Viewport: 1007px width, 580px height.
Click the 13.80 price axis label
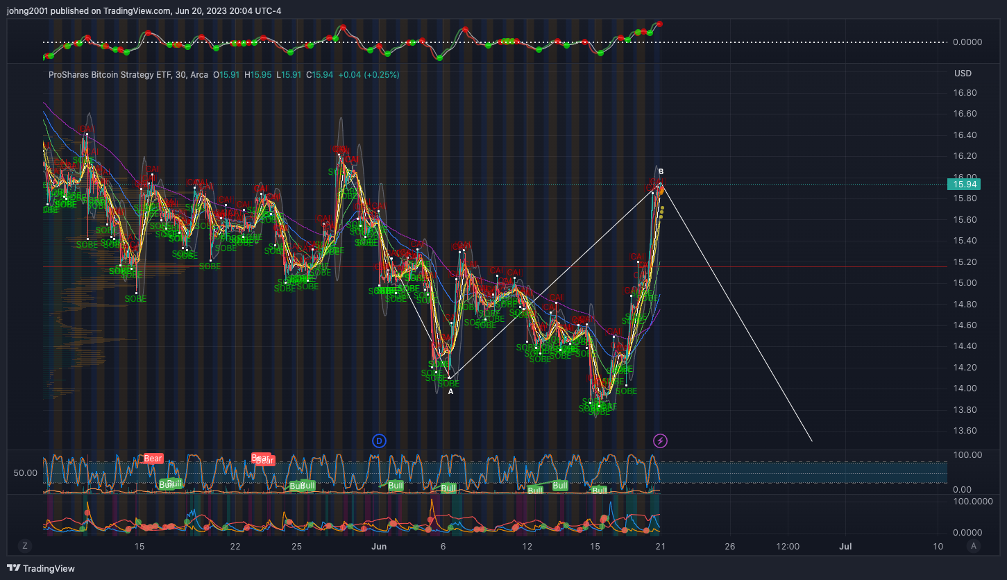tap(966, 410)
